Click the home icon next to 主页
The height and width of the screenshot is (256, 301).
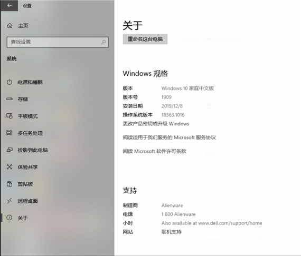10,25
